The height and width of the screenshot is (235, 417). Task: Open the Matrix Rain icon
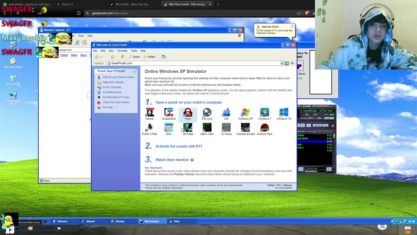pyautogui.click(x=207, y=129)
